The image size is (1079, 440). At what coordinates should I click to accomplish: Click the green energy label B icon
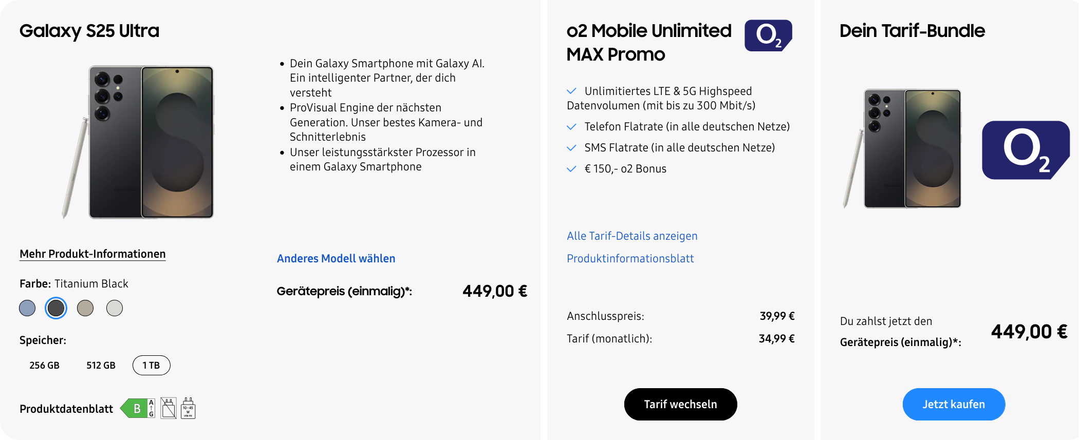point(137,409)
